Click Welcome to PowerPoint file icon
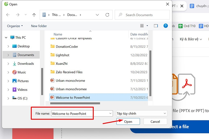209x139 pixels. pos(52,97)
